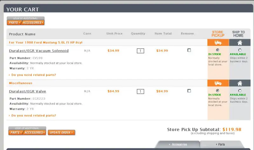Open the Duralast/EGR Vacuum Solenoid link
Viewport: 254px width, 150px height.
pos(39,51)
